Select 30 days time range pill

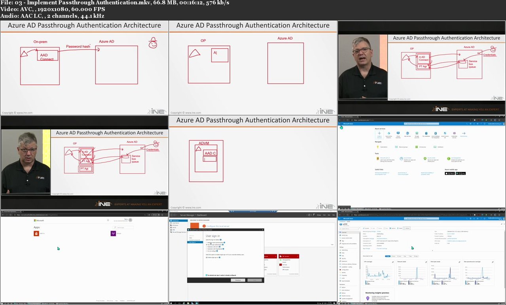pos(416,256)
